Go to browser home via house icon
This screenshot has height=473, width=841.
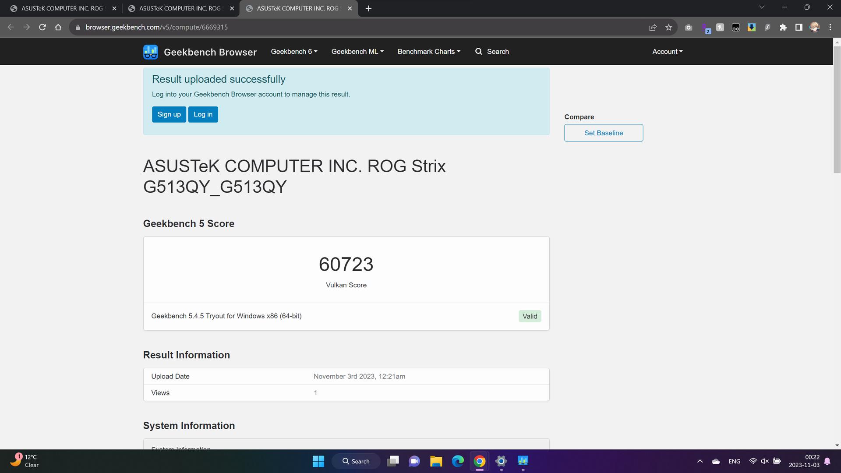58,27
